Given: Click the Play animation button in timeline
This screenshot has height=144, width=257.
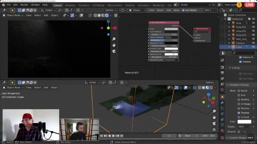Looking at the screenshot, I should tap(113, 136).
